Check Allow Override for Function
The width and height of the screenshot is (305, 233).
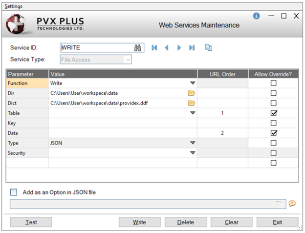coord(273,83)
